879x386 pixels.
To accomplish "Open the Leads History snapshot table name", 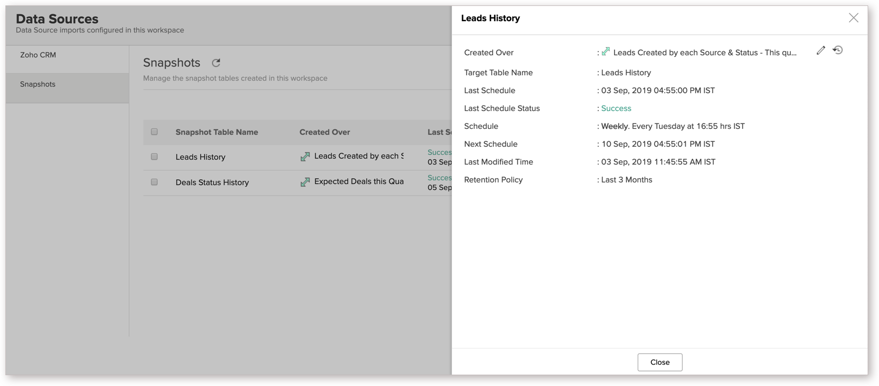I will [200, 157].
